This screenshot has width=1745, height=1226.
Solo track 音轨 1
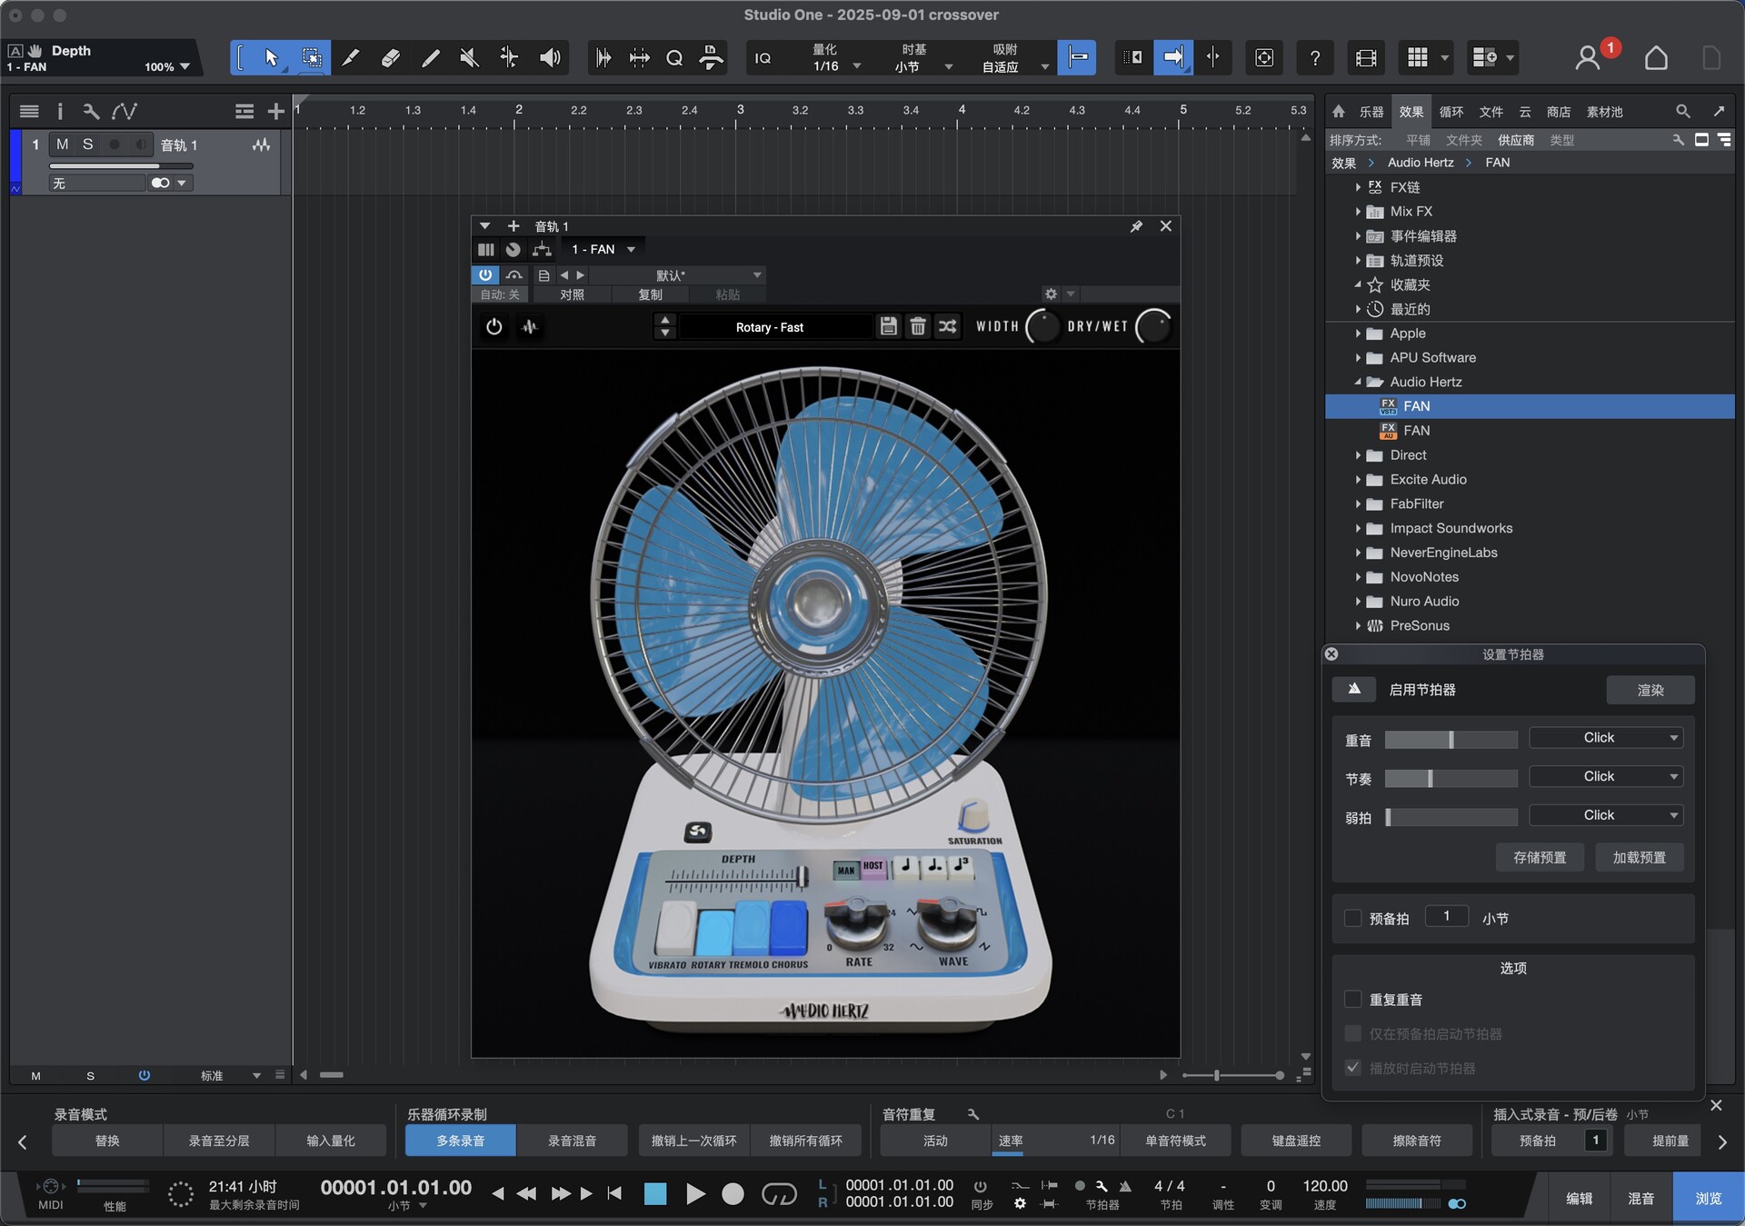point(87,145)
